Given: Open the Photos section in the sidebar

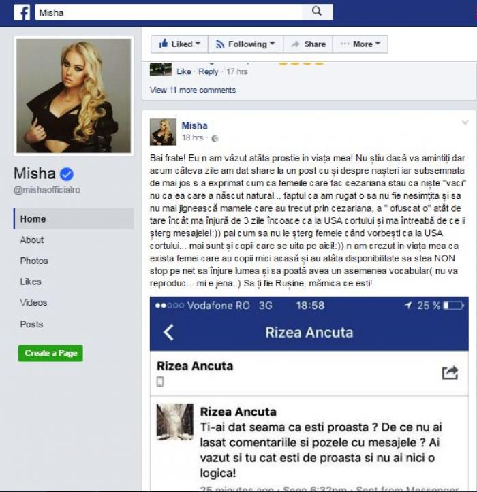Looking at the screenshot, I should pyautogui.click(x=34, y=261).
